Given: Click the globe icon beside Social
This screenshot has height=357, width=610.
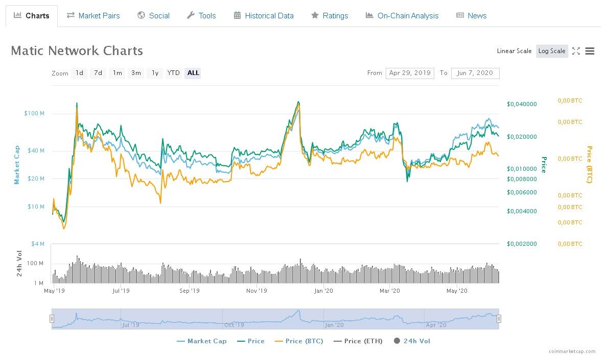Looking at the screenshot, I should (141, 15).
